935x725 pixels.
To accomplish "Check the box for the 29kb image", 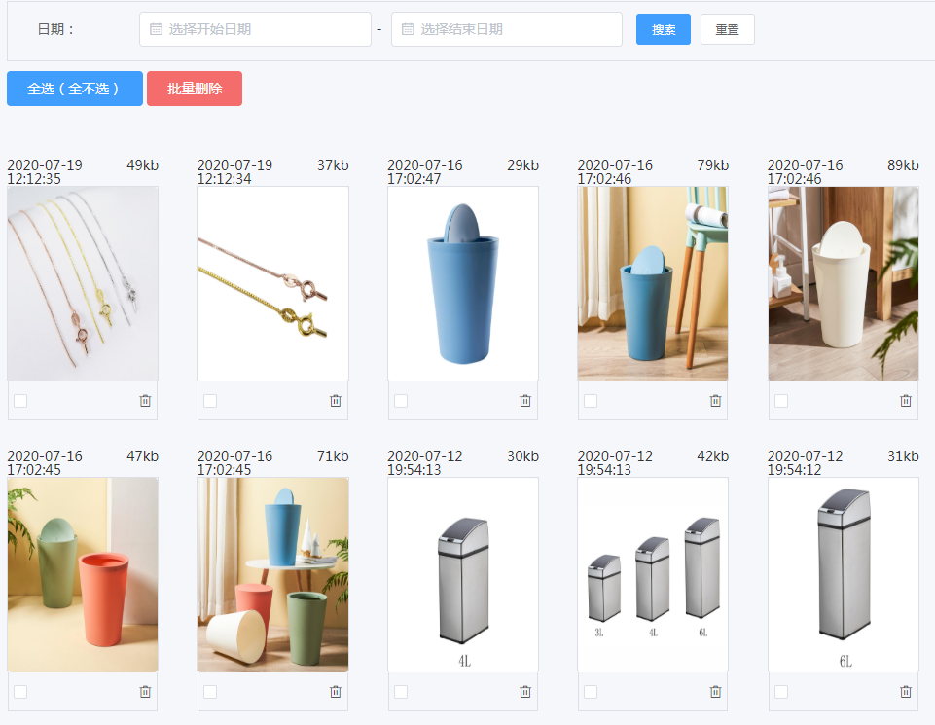I will [x=401, y=401].
